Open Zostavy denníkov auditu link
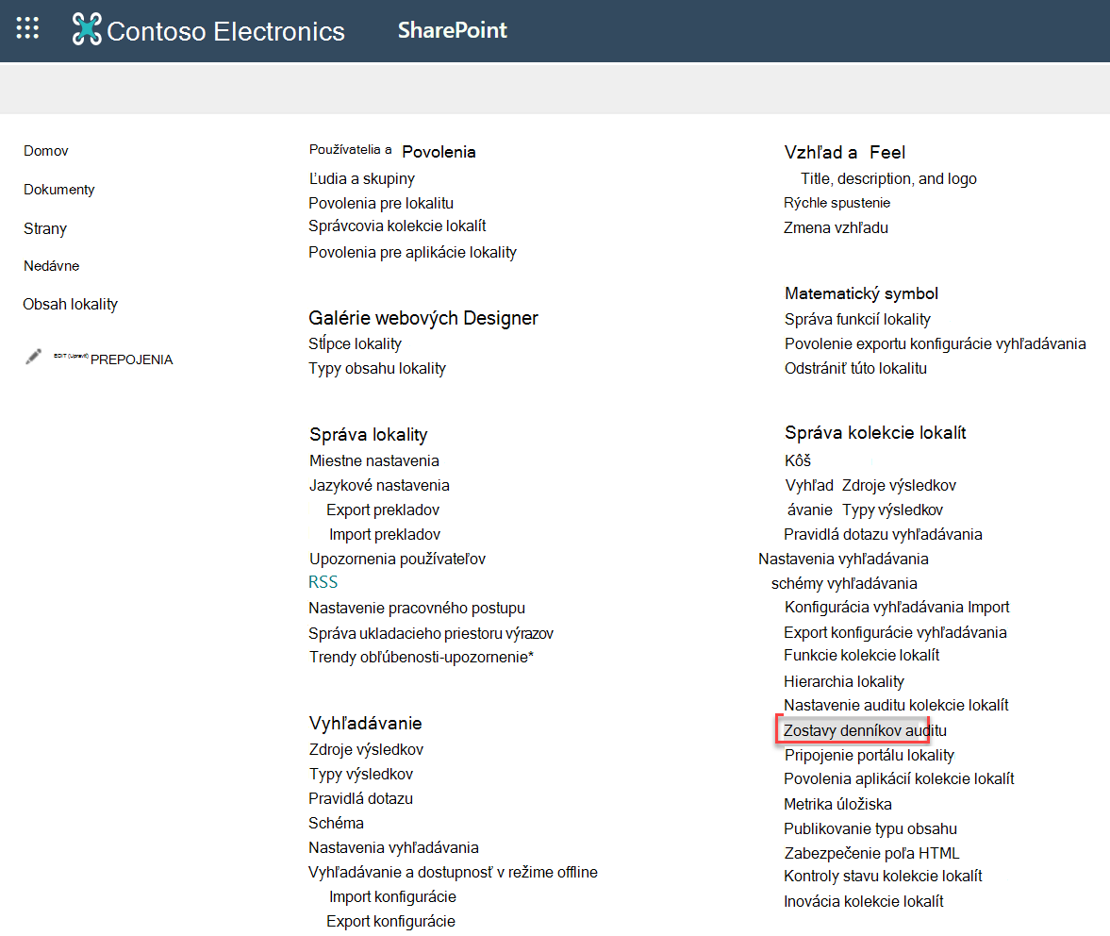Screen dimensions: 1110x936 pyautogui.click(x=865, y=730)
